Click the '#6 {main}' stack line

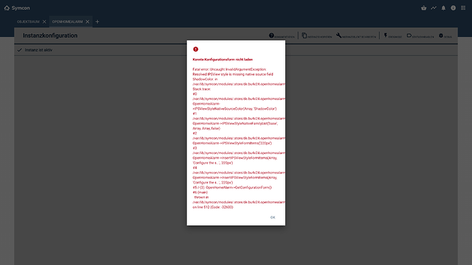(x=200, y=192)
